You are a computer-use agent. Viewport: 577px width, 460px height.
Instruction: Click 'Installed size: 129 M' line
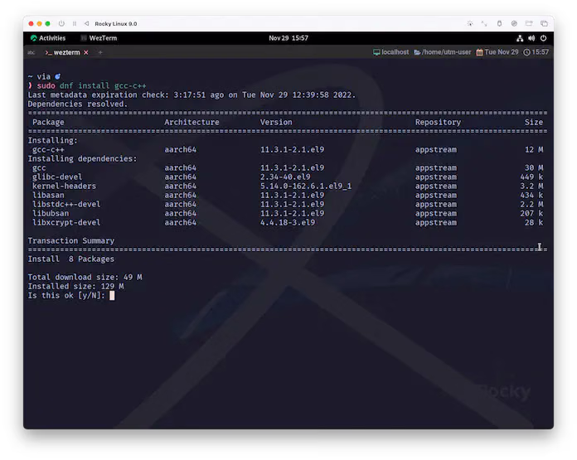75,286
